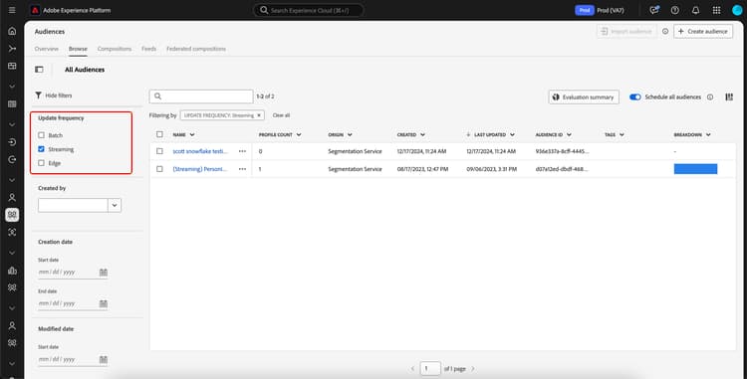Click the bar chart icon in sidebar

(12, 271)
